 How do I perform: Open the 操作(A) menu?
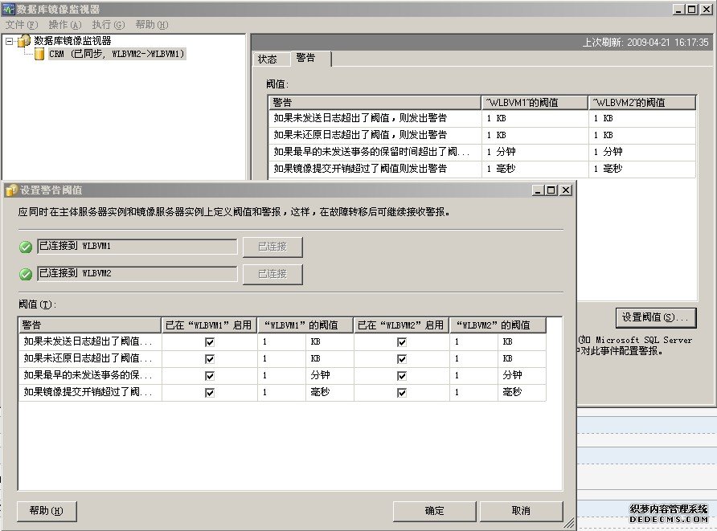[64, 25]
